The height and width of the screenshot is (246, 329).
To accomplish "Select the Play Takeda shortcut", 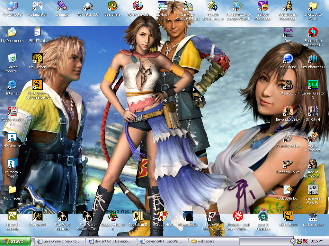I will pos(188,219).
